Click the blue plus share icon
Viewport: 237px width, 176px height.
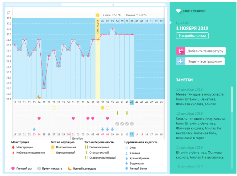(180, 61)
